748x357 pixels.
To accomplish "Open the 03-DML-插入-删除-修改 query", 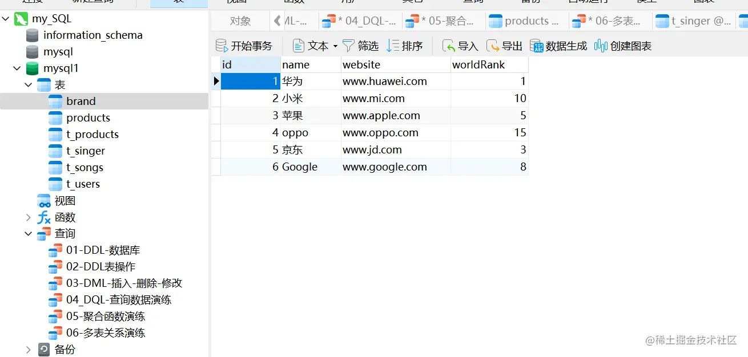I will [124, 283].
